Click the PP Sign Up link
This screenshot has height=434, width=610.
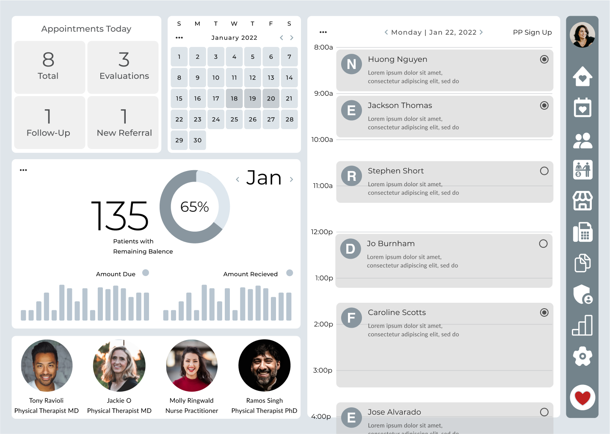532,32
